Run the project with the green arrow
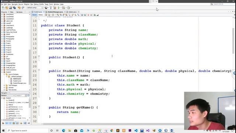 [59, 8]
